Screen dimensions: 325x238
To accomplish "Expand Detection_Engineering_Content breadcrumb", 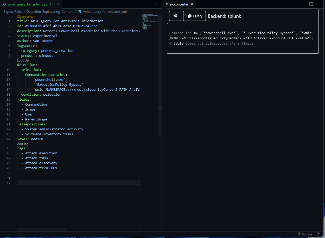I will click(x=50, y=11).
